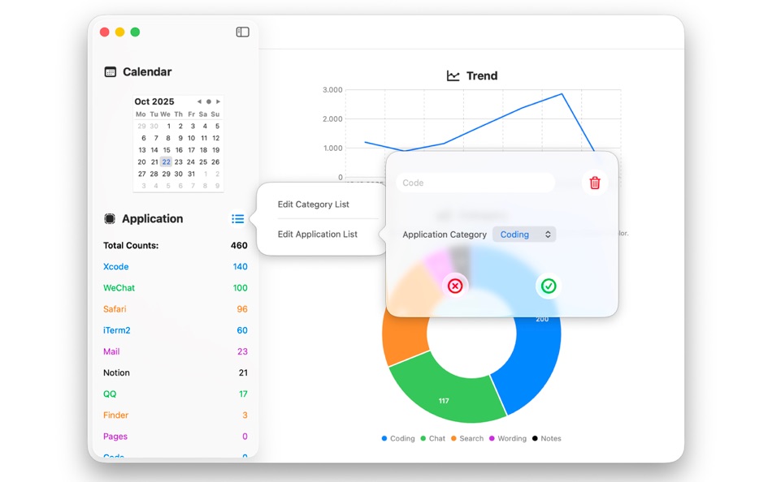Click the purple Wording legend item
Screen dimensions: 772x482
pos(508,438)
